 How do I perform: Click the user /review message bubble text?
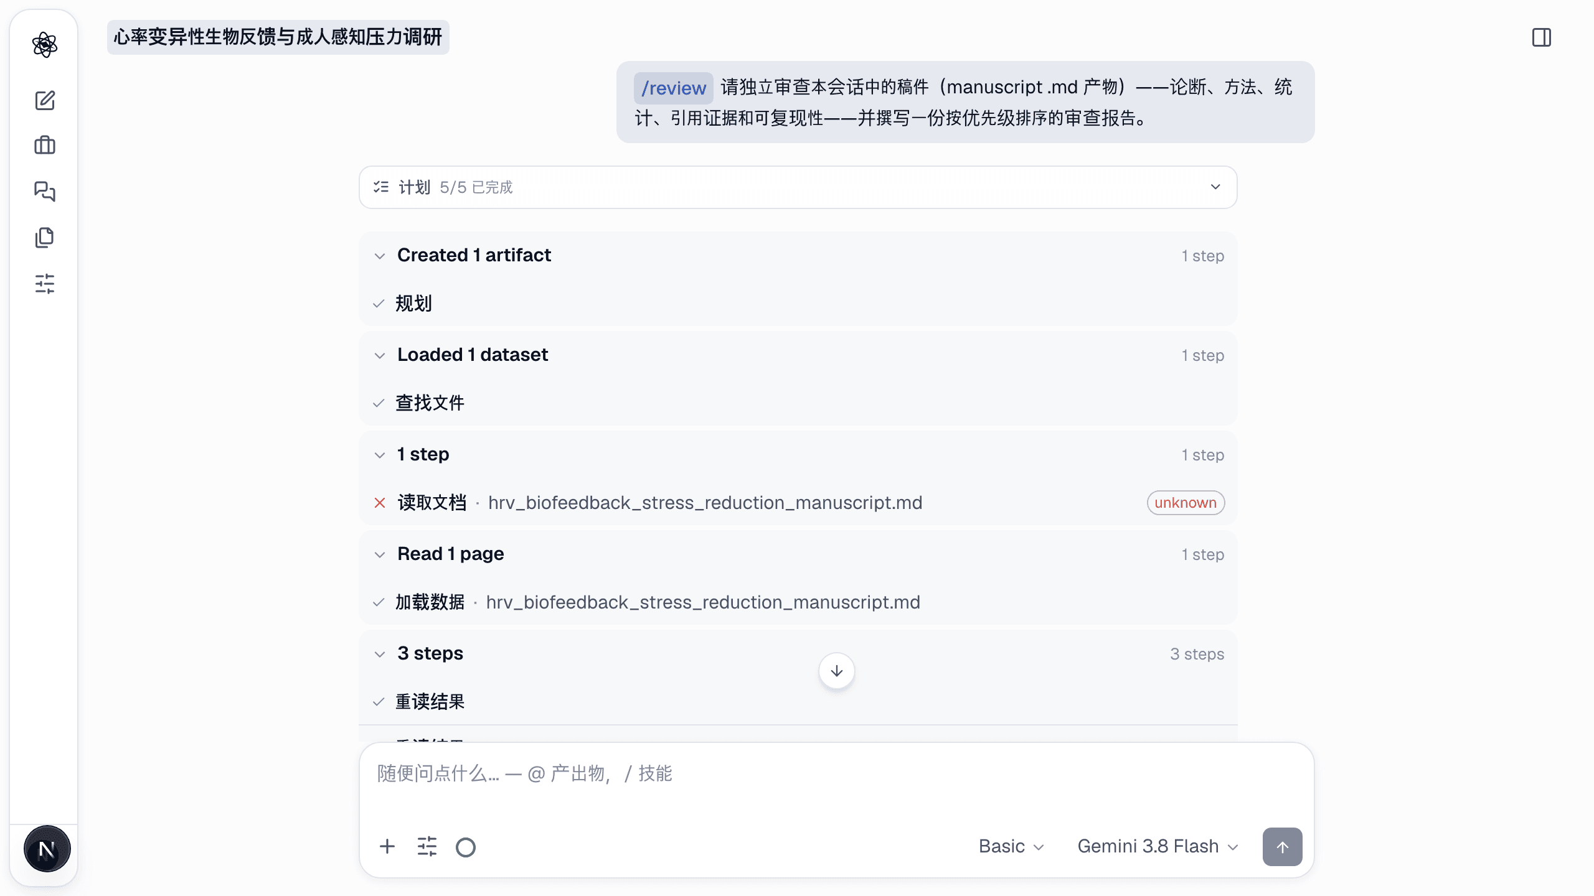pos(965,102)
